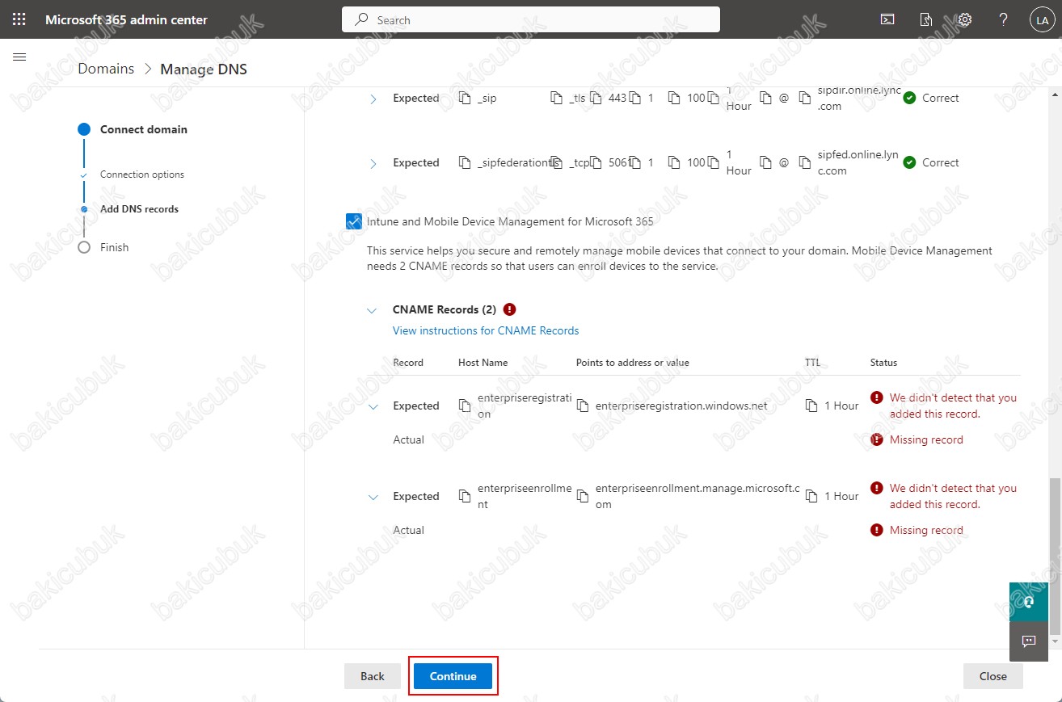Click the Manage DNS breadcrumb text
The width and height of the screenshot is (1062, 702).
pyautogui.click(x=204, y=69)
